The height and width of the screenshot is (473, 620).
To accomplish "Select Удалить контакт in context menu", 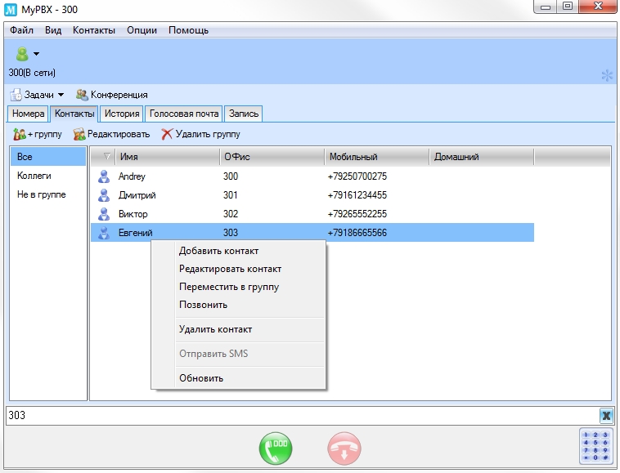I will click(215, 329).
